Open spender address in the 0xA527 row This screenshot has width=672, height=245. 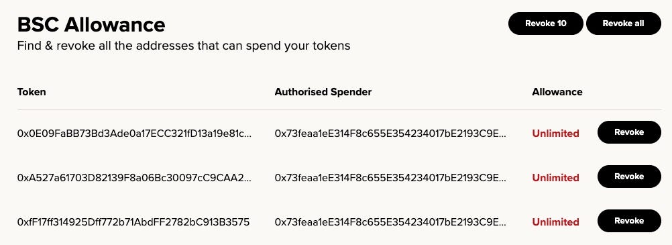(390, 178)
